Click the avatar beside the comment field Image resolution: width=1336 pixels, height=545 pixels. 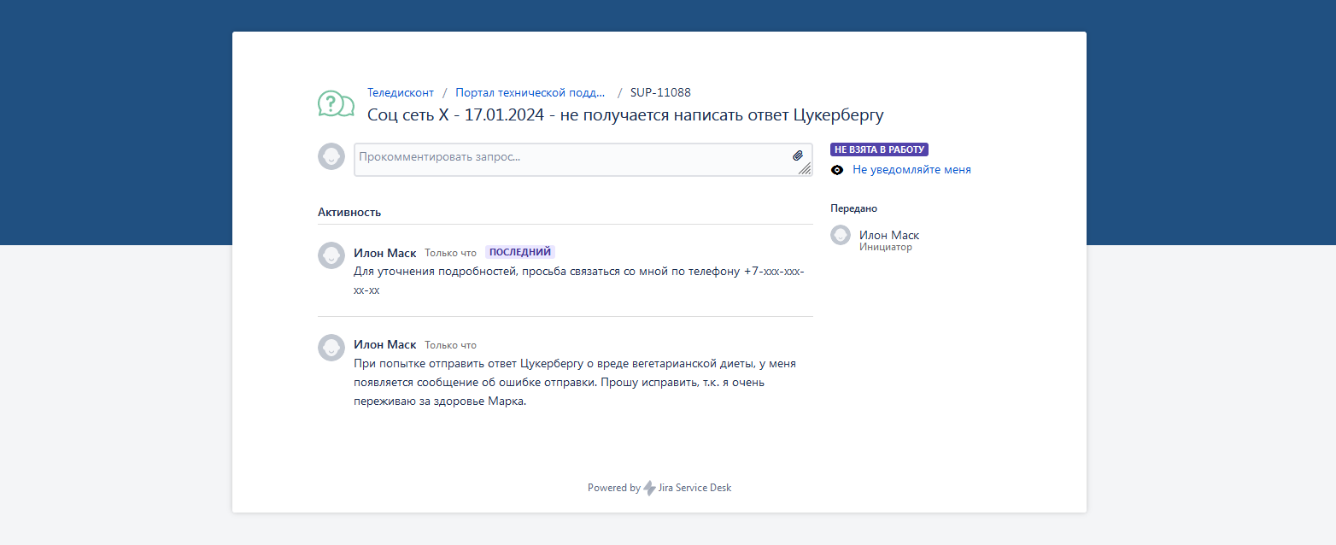click(331, 156)
